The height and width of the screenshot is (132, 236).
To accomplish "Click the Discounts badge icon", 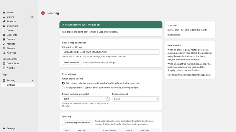I will pos(4,35).
